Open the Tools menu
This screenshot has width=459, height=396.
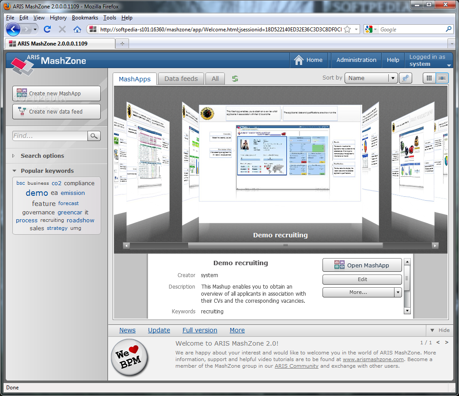tap(110, 18)
